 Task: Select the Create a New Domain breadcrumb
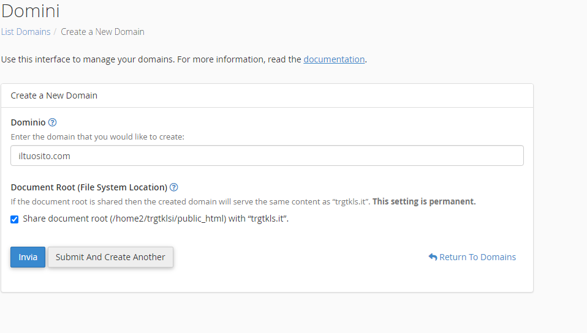(102, 32)
